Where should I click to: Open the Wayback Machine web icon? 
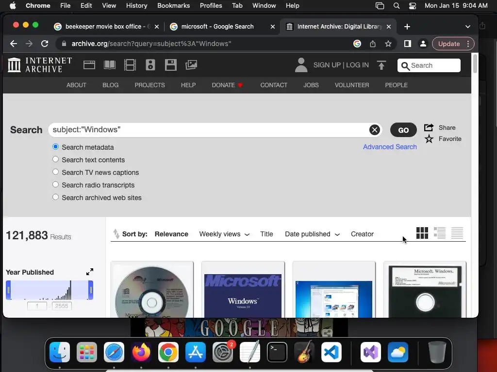click(x=89, y=65)
